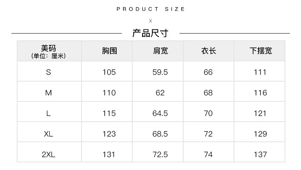Screen dimensions: 301x170
Task: Click the XL size row label
Action: pyautogui.click(x=48, y=134)
